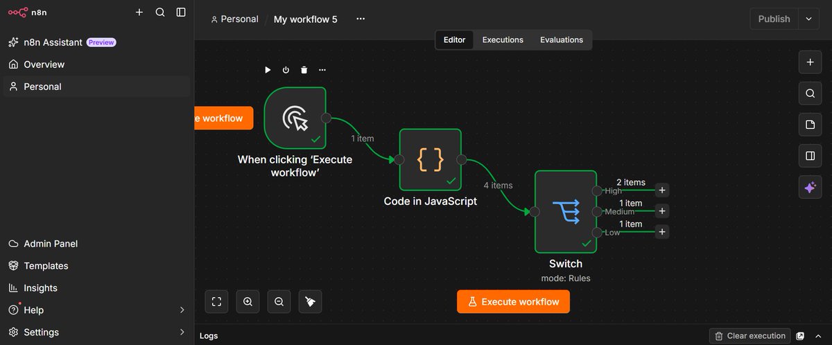The width and height of the screenshot is (832, 345).
Task: Click the zoom out icon
Action: 279,301
